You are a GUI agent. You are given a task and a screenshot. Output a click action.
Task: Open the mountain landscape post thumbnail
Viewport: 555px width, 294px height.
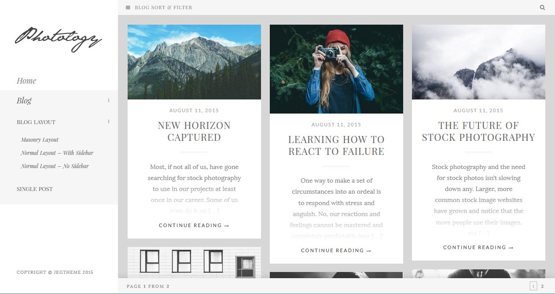tap(194, 62)
